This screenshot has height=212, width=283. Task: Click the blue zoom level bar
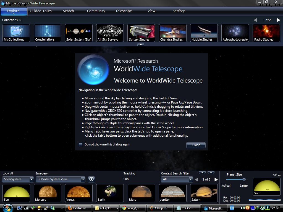pos(264,200)
